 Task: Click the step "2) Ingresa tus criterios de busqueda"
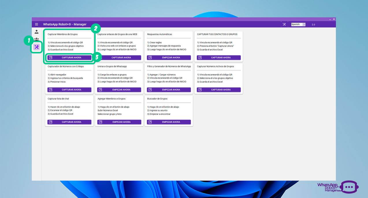point(65,78)
